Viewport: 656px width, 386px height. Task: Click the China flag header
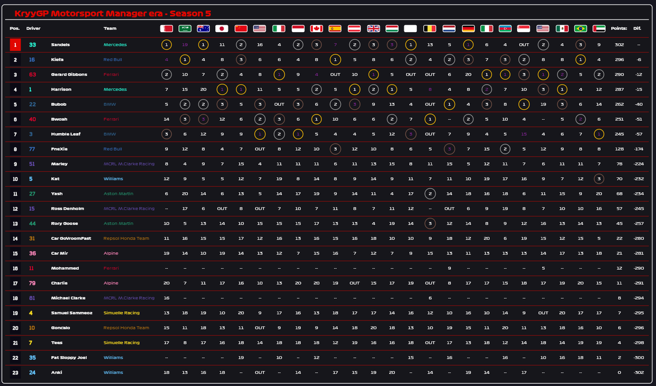click(x=241, y=28)
